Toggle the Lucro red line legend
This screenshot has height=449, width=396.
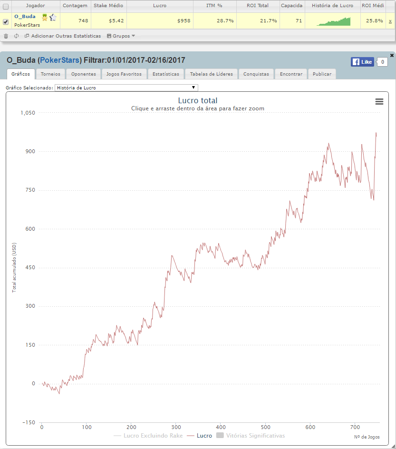(x=200, y=436)
